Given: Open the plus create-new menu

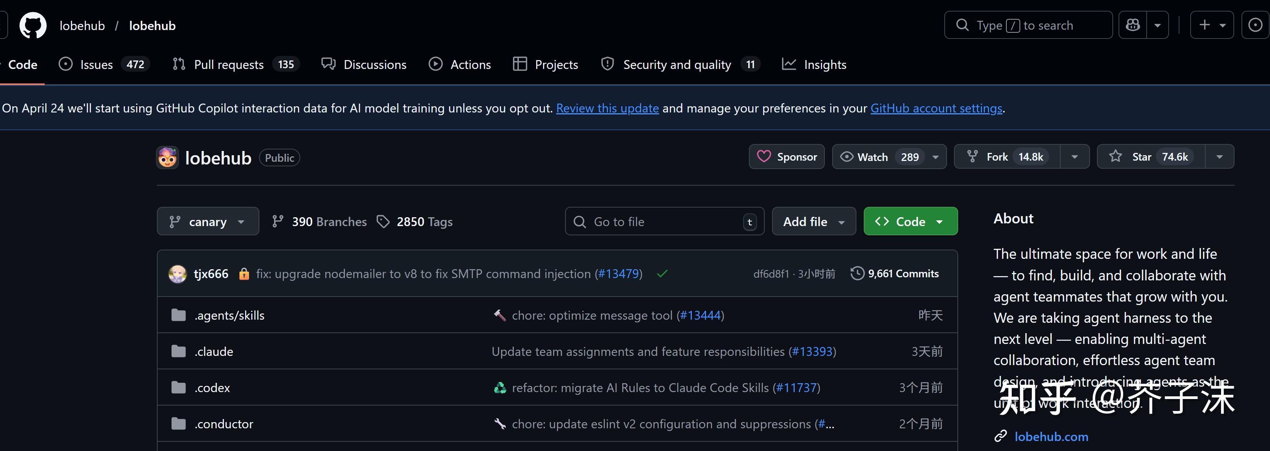Looking at the screenshot, I should pos(1212,25).
